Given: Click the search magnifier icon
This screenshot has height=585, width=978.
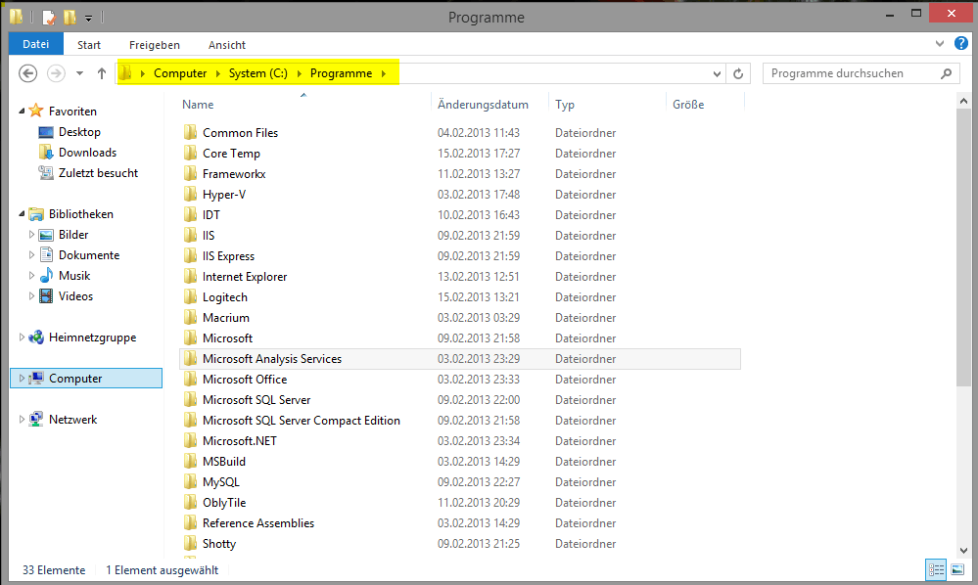Looking at the screenshot, I should coord(945,72).
